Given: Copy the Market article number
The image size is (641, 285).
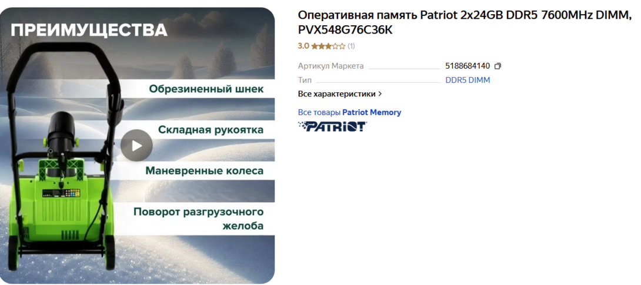Looking at the screenshot, I should click(498, 66).
